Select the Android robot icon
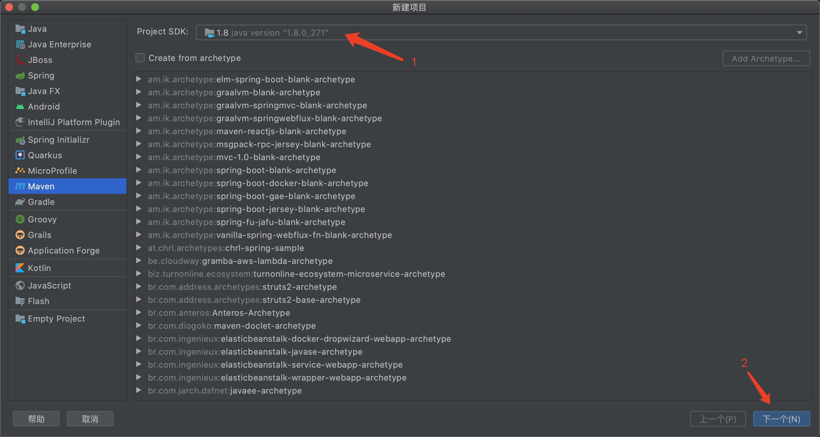 tap(20, 107)
